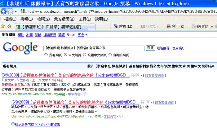Click comment bubble icon of first result
This screenshot has width=217, height=128.
click(86, 94)
